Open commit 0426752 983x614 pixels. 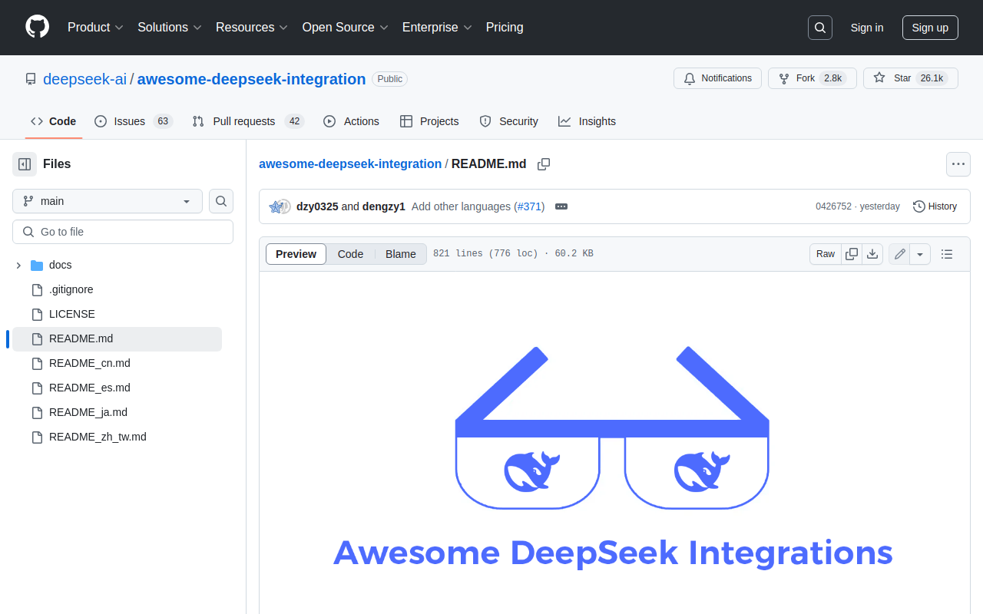(833, 206)
